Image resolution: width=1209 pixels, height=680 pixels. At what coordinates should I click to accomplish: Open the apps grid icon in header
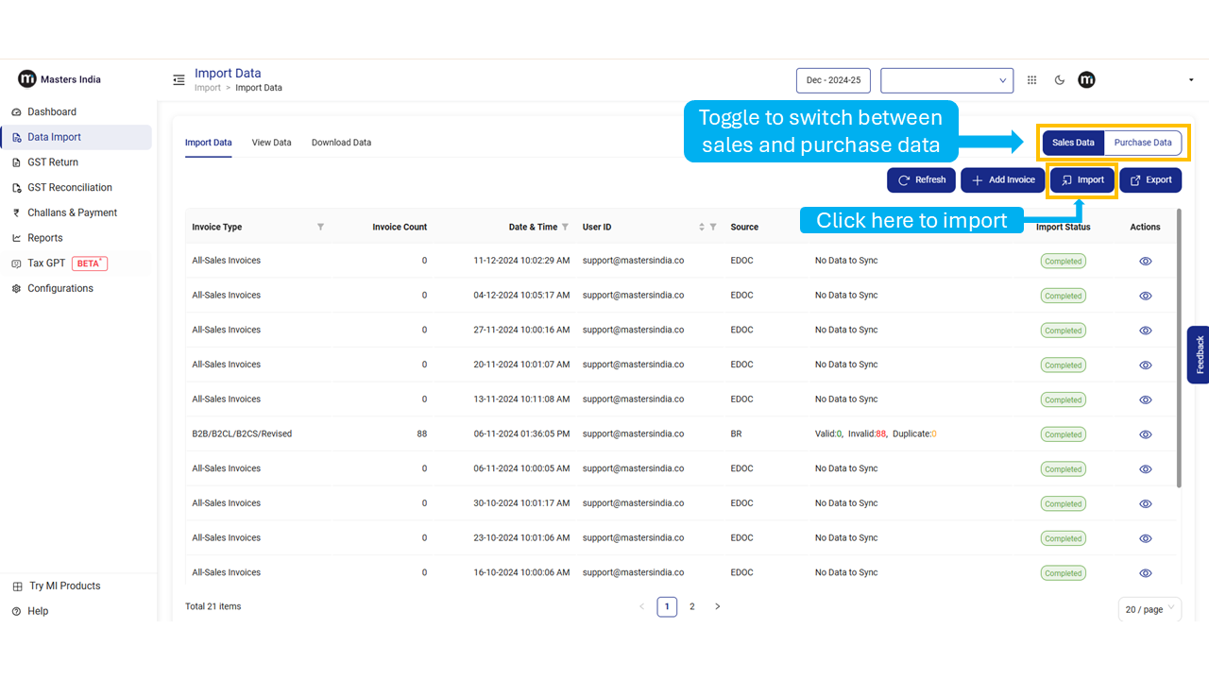point(1031,80)
